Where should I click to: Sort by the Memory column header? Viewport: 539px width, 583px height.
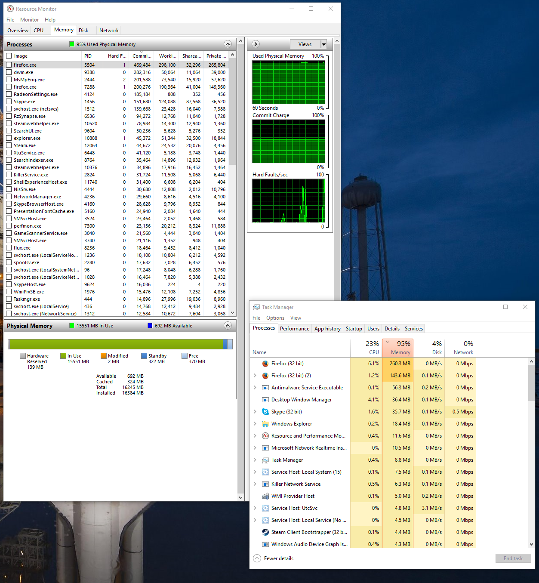coord(397,348)
